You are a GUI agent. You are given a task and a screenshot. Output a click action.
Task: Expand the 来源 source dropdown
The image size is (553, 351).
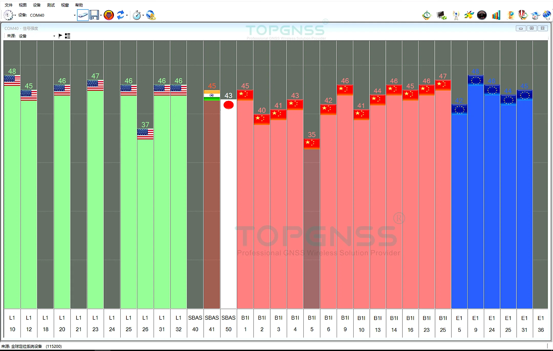(54, 36)
